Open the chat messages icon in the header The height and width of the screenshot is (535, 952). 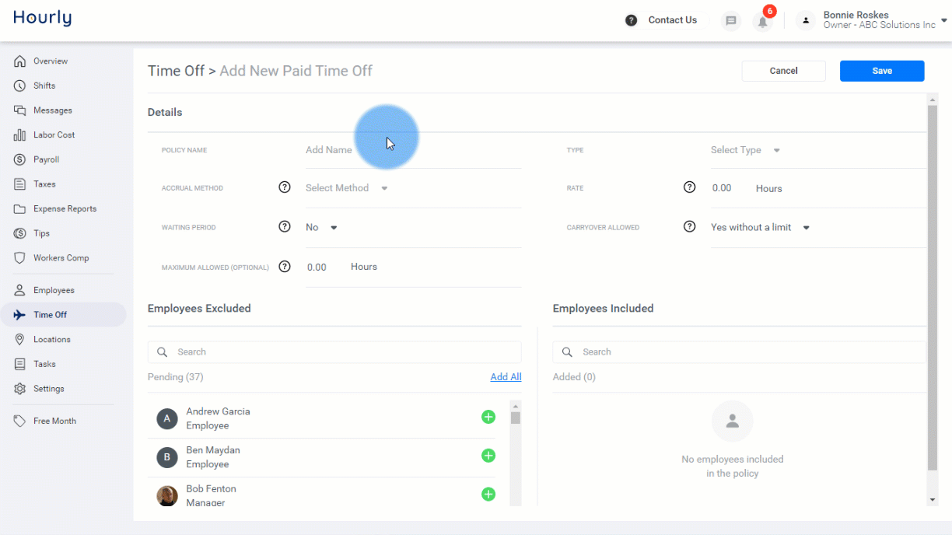coord(730,21)
